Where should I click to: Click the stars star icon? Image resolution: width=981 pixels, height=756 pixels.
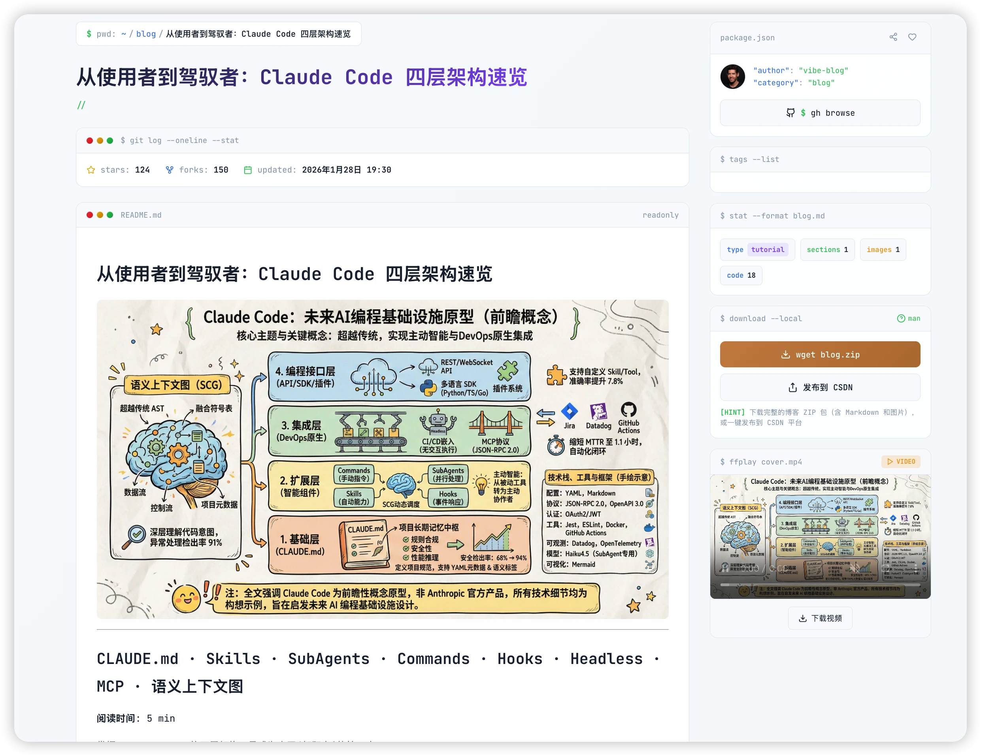click(91, 170)
